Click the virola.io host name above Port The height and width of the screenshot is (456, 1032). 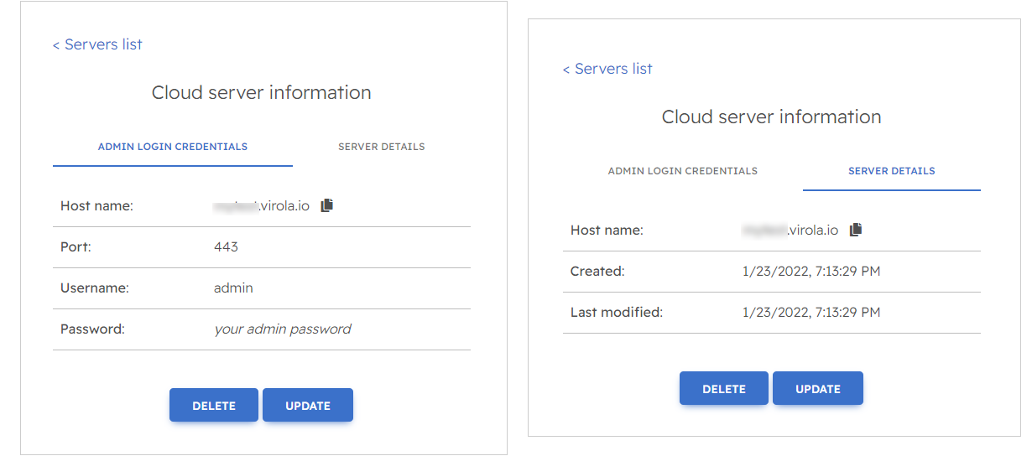[263, 205]
